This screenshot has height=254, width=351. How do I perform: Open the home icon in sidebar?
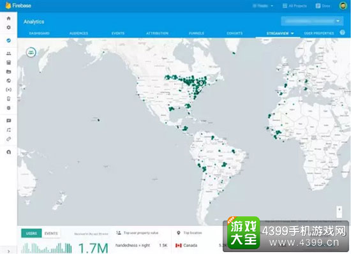8,18
